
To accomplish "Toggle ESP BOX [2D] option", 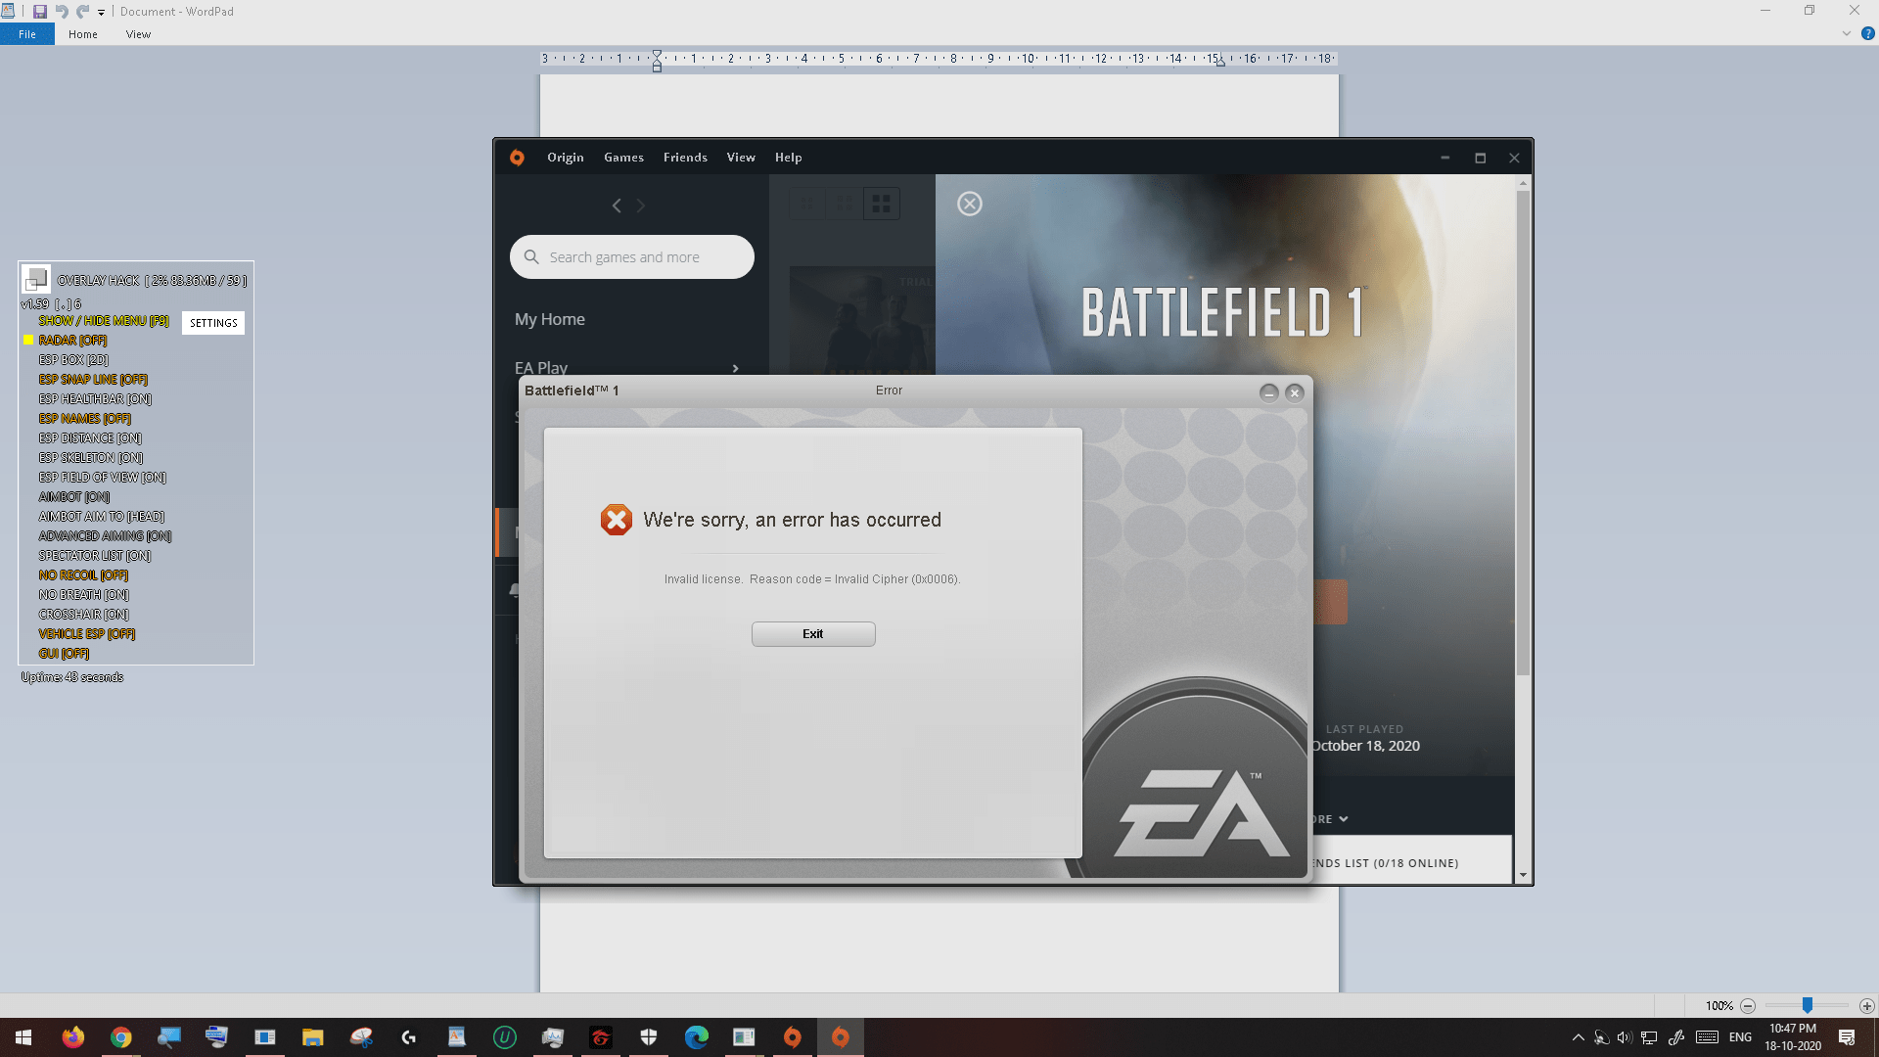I will (73, 360).
